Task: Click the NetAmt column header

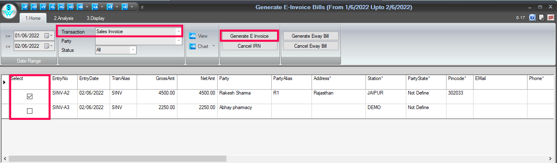Action: pyautogui.click(x=196, y=82)
